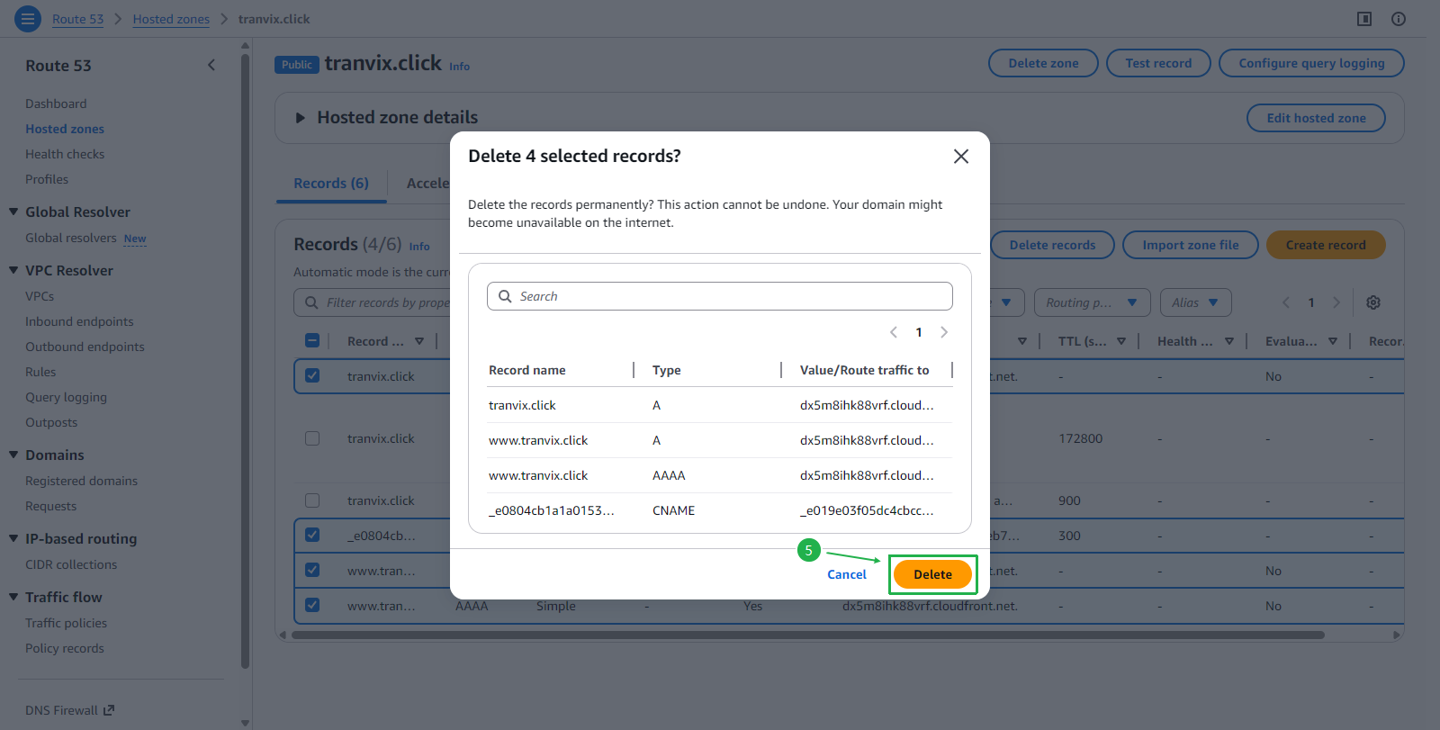Click horizontal scrollbar under records table
1440x730 pixels.
click(807, 635)
